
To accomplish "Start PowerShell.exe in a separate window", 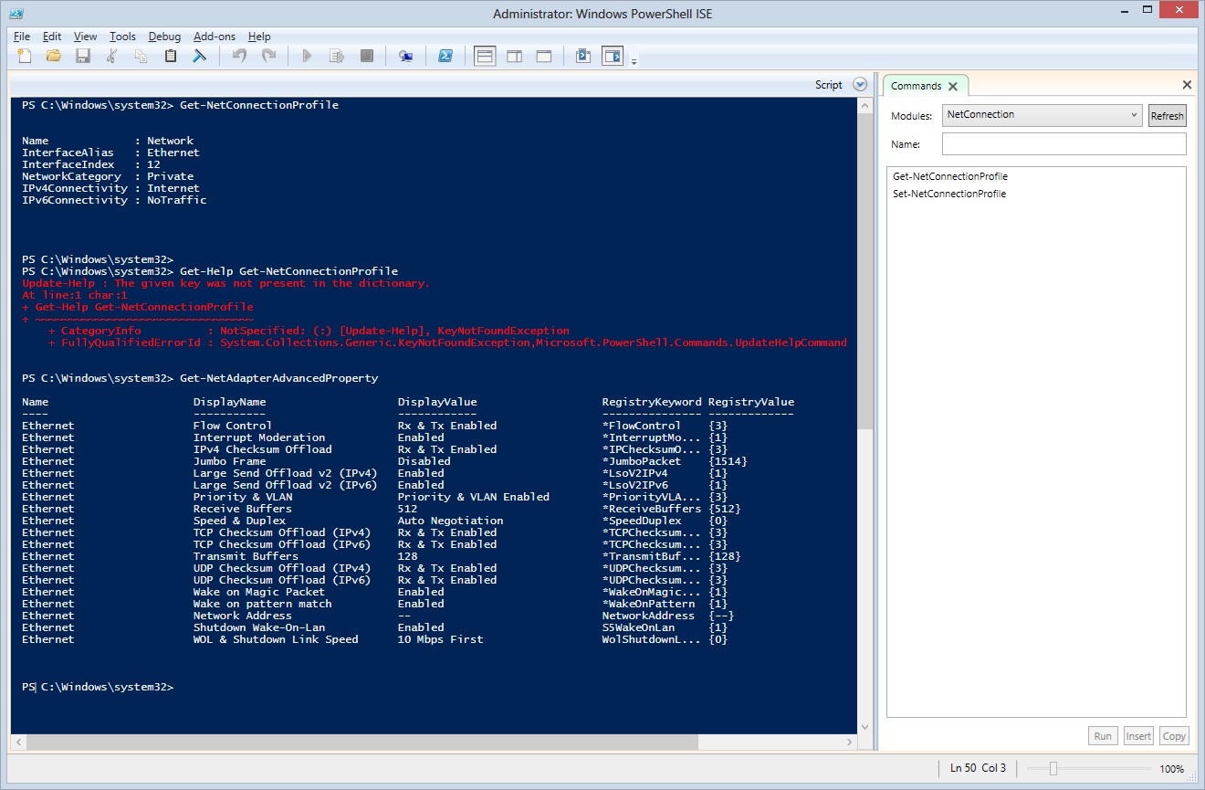I will [x=445, y=57].
